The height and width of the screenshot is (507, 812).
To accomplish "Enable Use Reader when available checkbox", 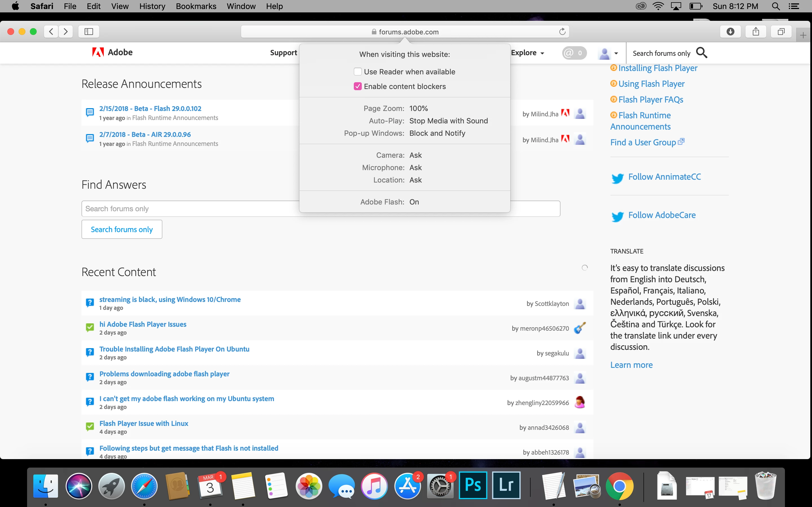I will coord(358,72).
